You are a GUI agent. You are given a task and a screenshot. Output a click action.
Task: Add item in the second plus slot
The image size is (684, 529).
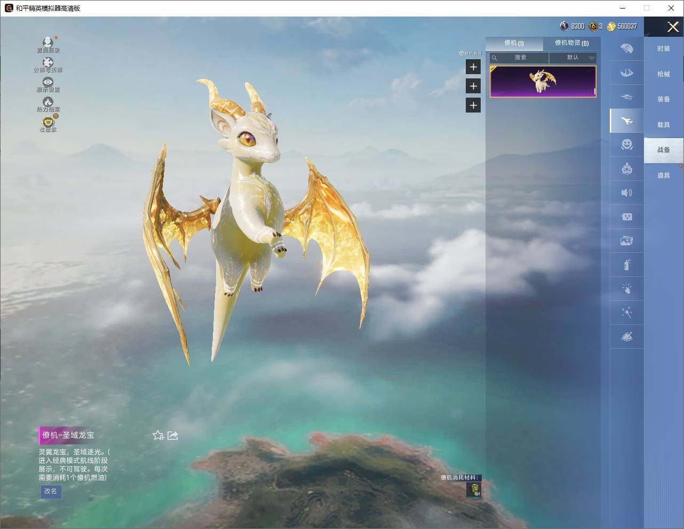(x=473, y=86)
